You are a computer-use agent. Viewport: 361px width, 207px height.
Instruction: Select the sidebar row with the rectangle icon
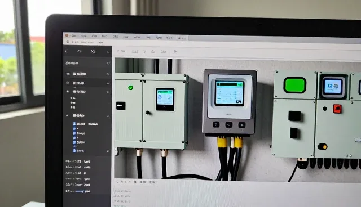(x=87, y=74)
